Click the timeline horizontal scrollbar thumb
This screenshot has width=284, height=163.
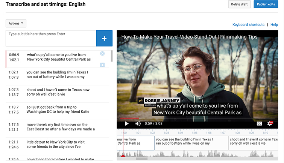(x=142, y=159)
